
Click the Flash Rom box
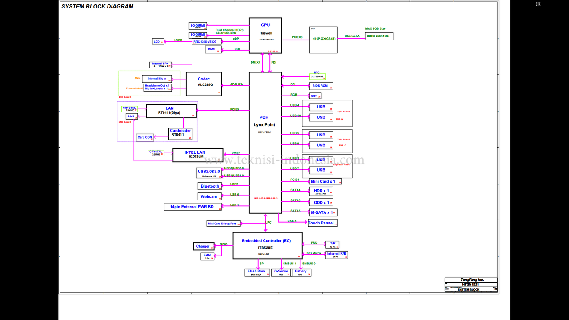pos(257,272)
